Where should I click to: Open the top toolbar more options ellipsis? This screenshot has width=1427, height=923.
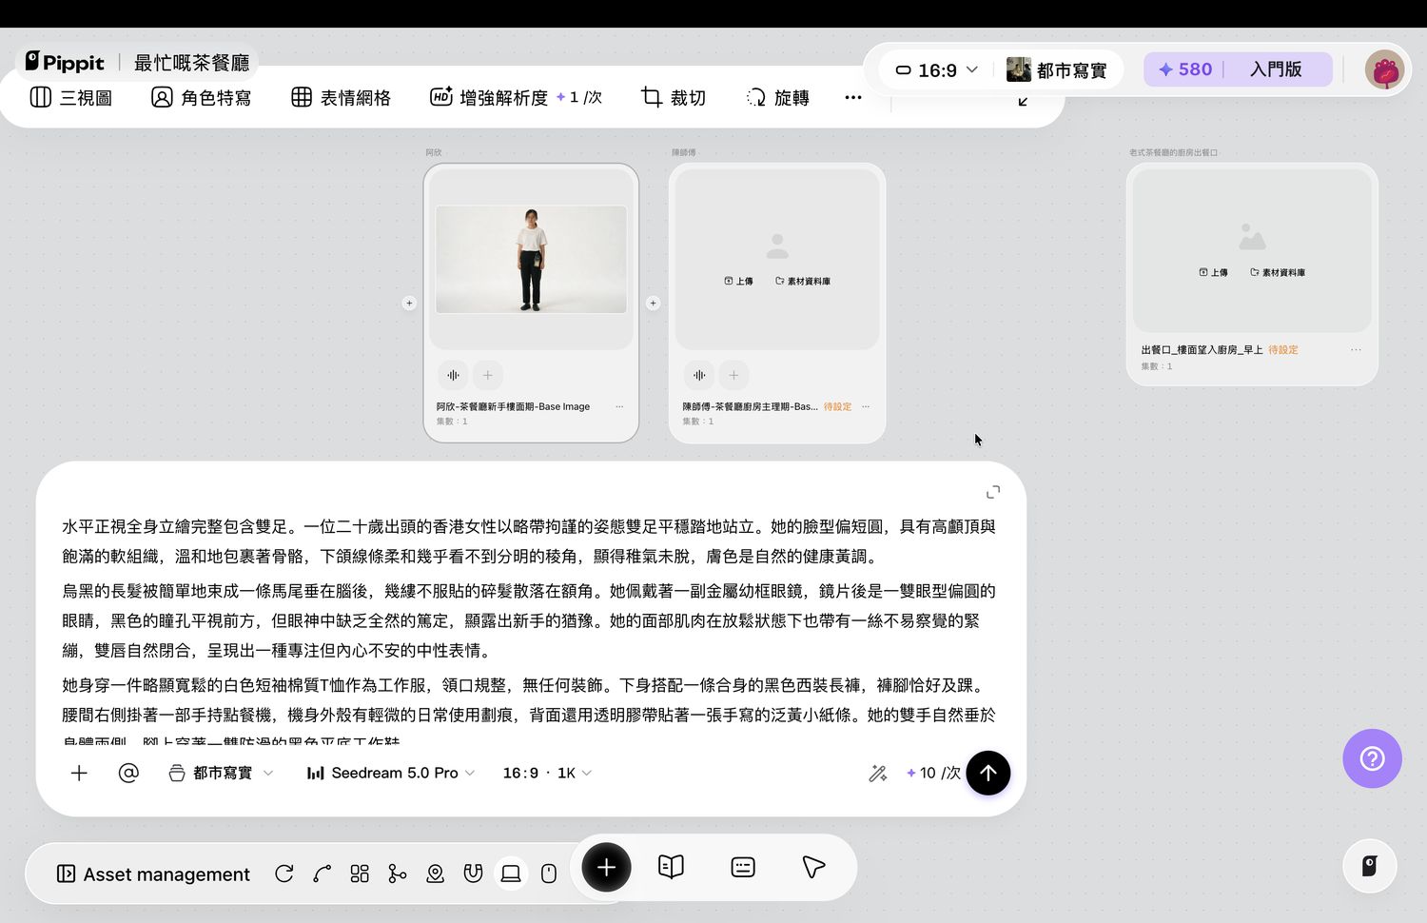point(853,97)
